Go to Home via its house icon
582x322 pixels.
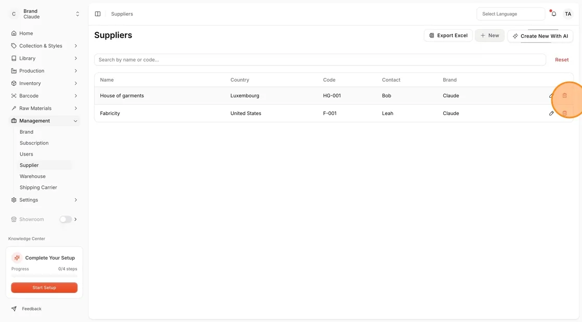tap(14, 33)
